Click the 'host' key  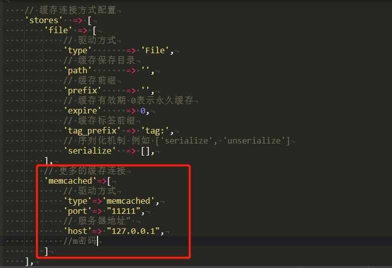(x=77, y=231)
